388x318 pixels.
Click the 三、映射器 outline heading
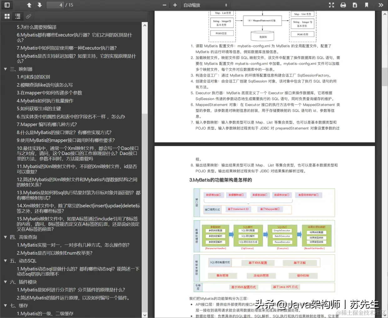pos(21,69)
